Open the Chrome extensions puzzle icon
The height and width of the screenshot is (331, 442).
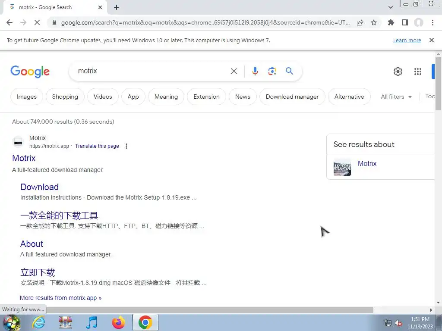(391, 22)
